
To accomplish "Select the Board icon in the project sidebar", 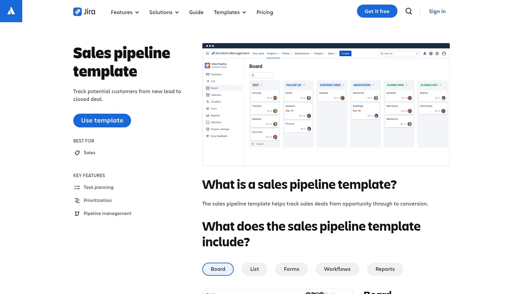I will coord(208,88).
